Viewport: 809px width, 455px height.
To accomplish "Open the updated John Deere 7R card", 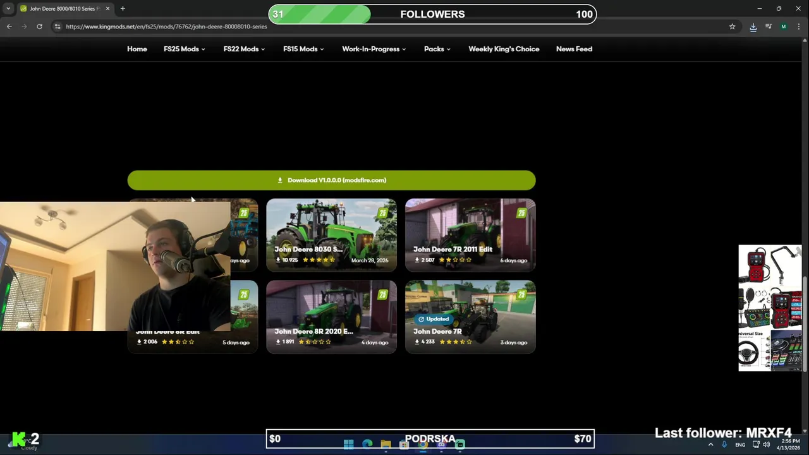I will coord(470,317).
